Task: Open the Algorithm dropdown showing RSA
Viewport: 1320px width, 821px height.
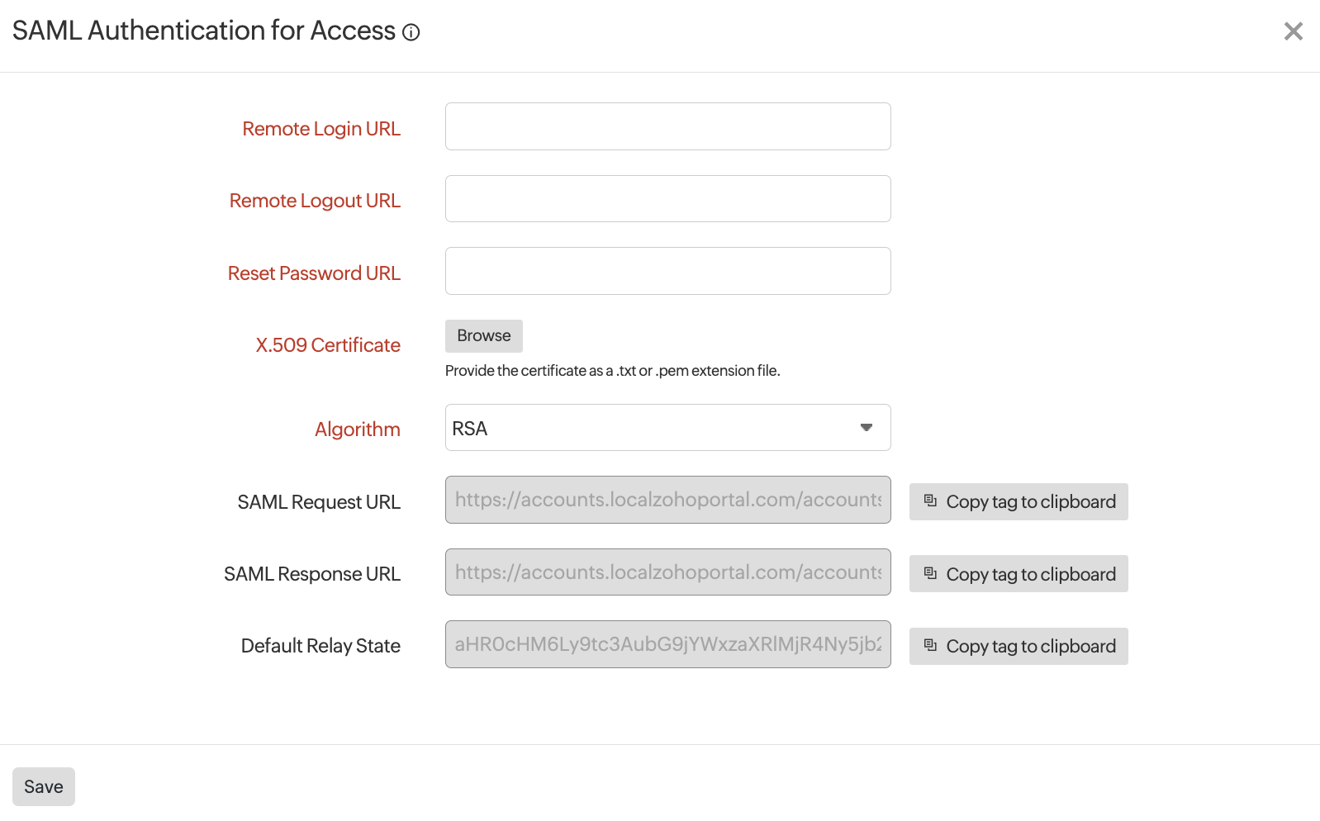Action: point(667,428)
